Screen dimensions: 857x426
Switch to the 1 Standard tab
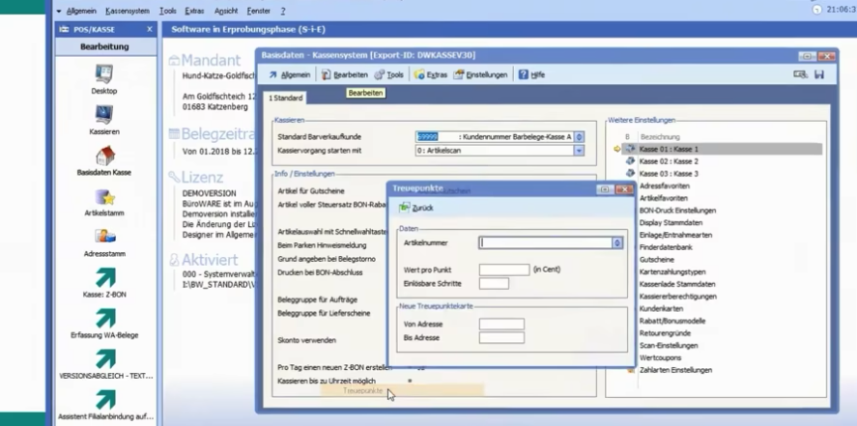tap(284, 98)
